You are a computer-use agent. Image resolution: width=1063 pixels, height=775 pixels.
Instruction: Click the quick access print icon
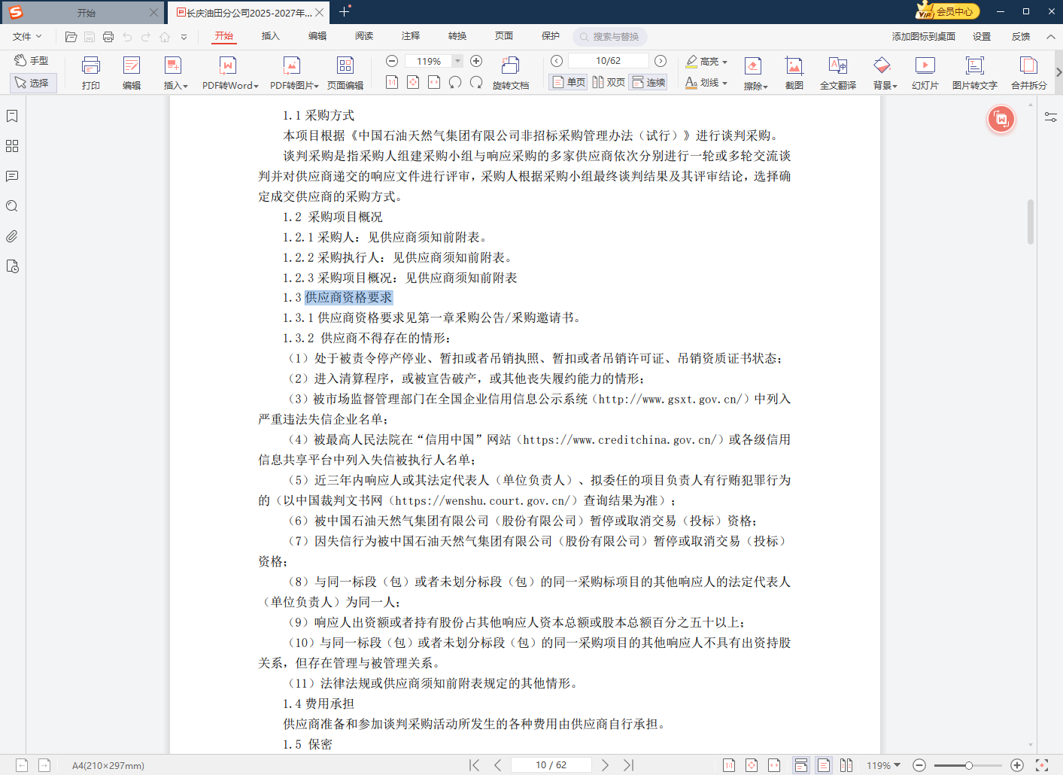tap(108, 36)
